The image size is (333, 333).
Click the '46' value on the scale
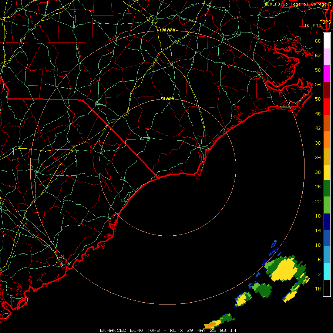(318, 114)
